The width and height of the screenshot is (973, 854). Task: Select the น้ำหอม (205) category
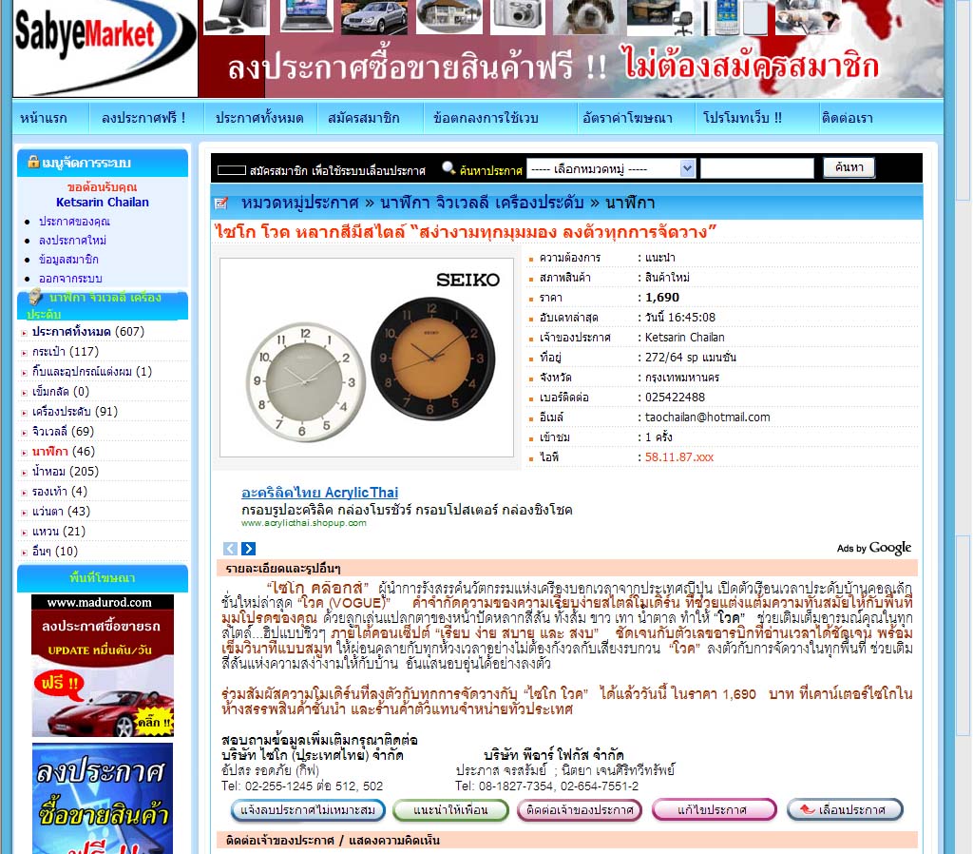tap(66, 472)
